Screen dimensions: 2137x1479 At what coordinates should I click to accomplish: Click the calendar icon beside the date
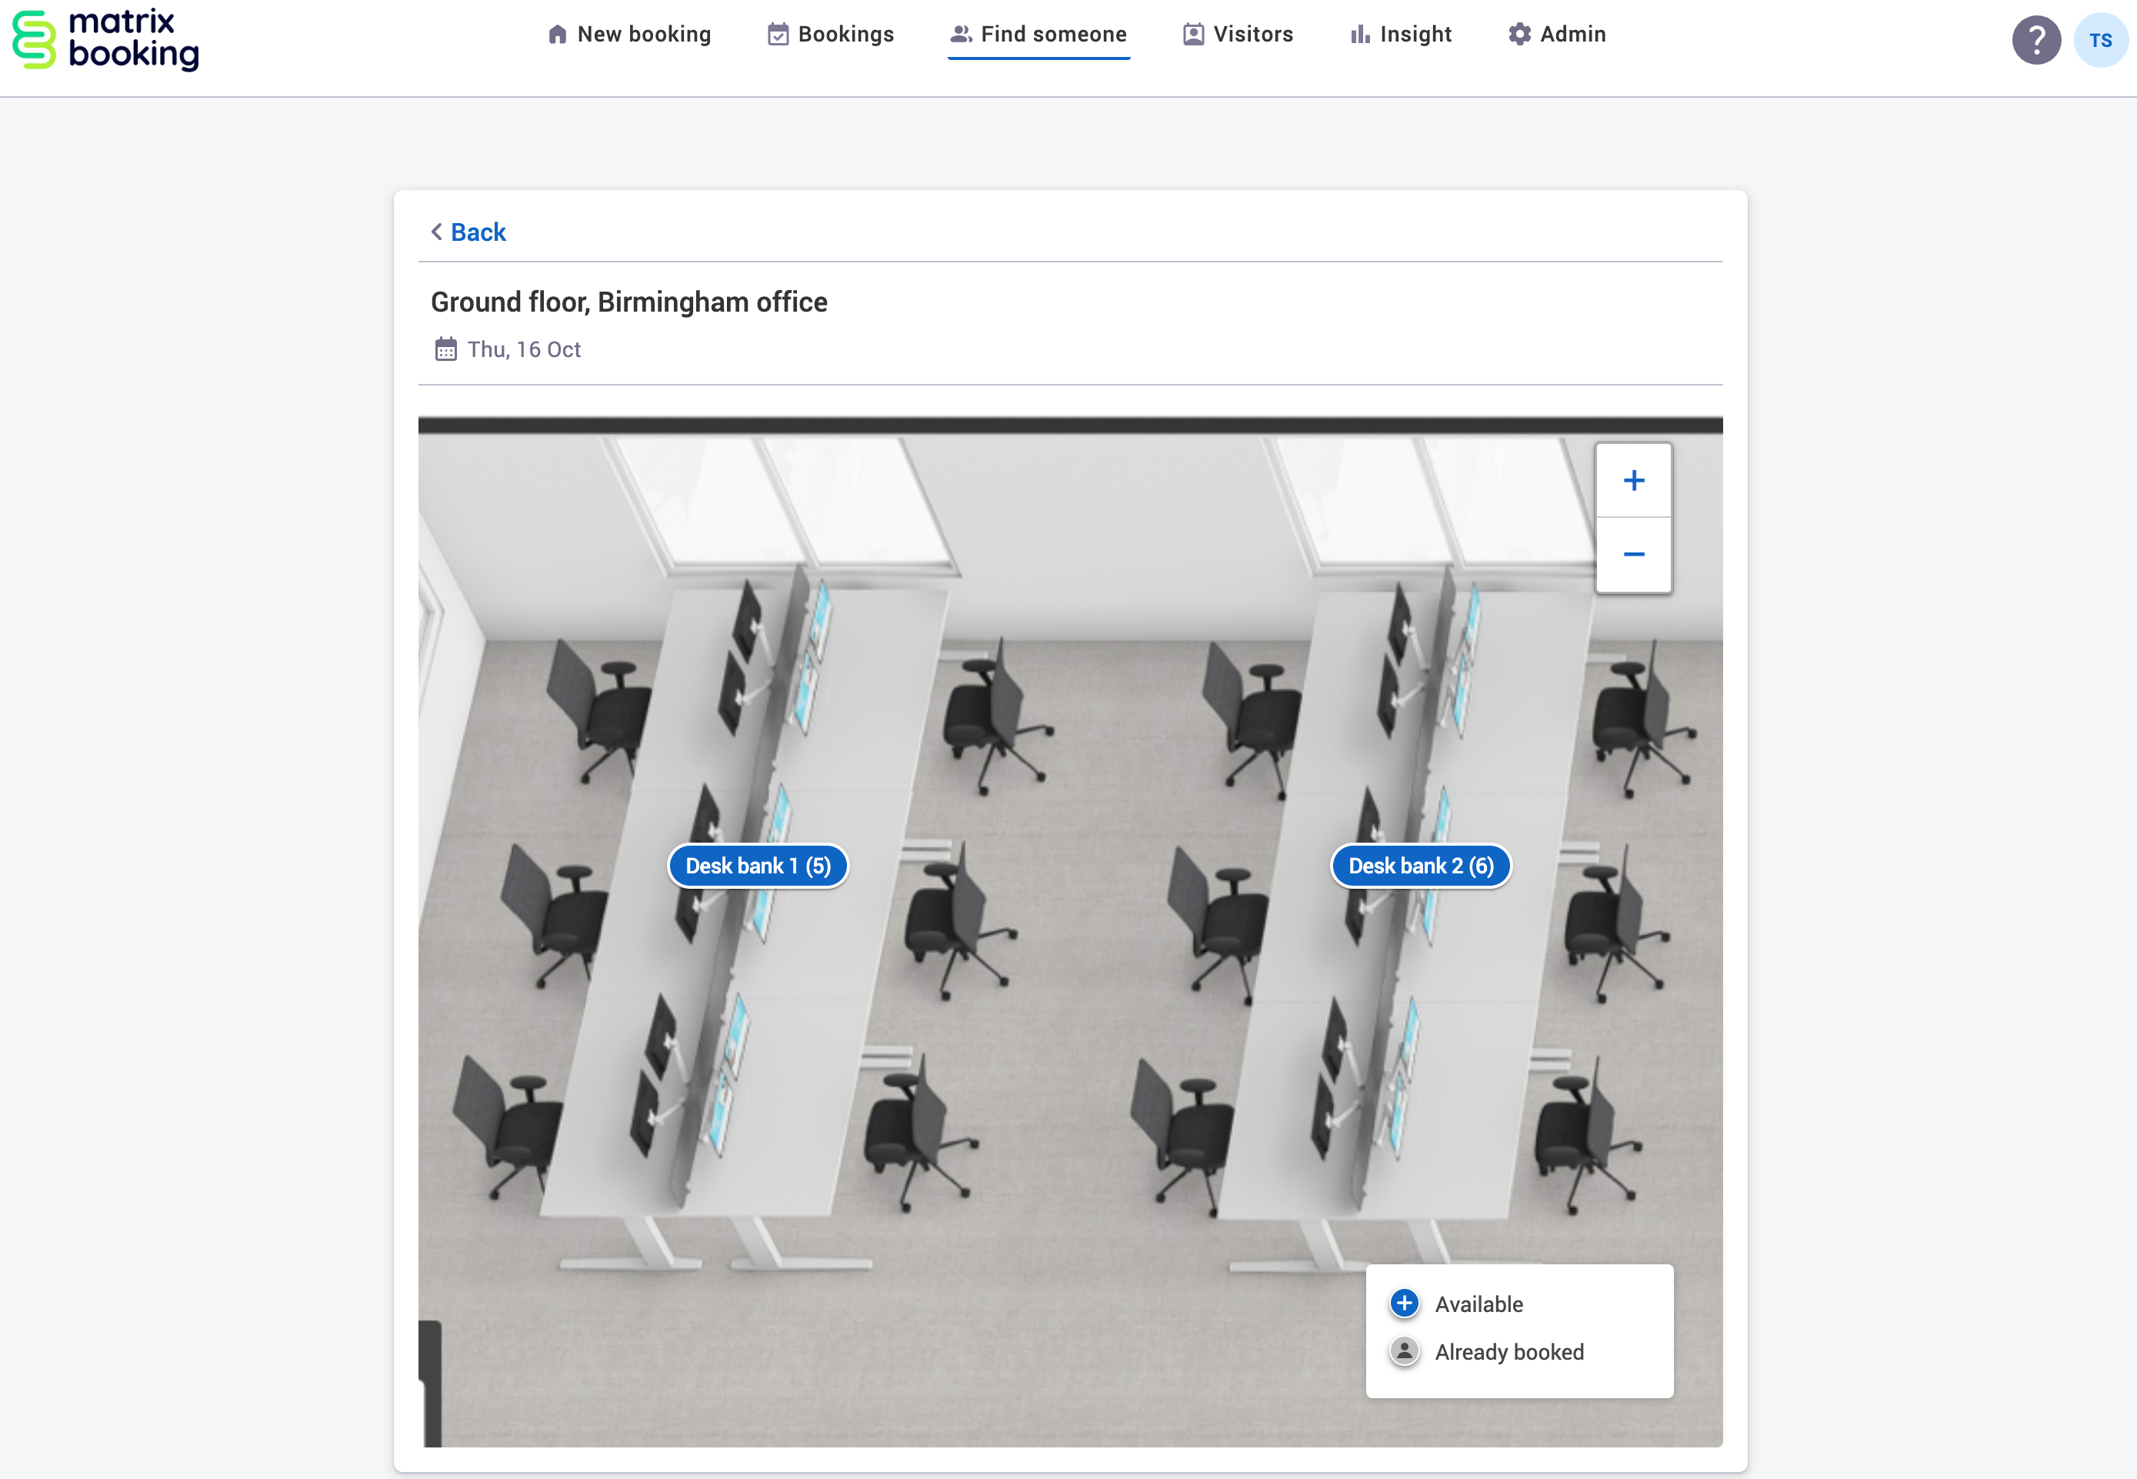coord(445,349)
